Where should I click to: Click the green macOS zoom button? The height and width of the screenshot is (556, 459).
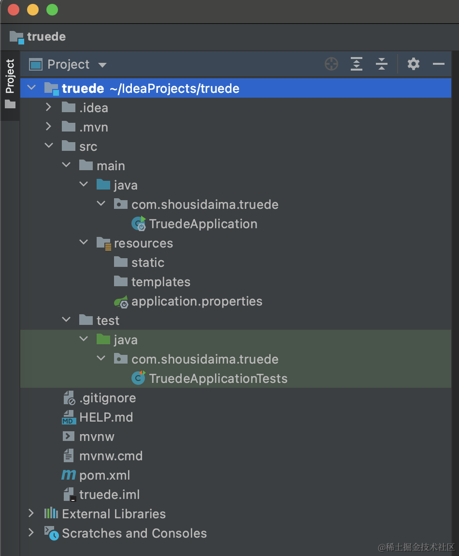(x=52, y=10)
